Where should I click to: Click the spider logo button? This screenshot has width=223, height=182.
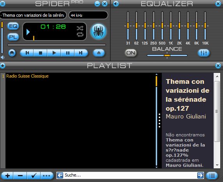click(x=98, y=32)
